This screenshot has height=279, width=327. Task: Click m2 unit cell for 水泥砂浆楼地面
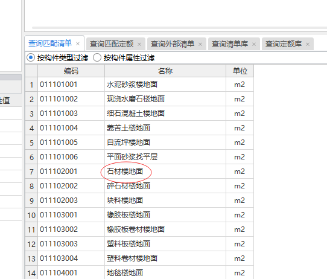[240, 85]
